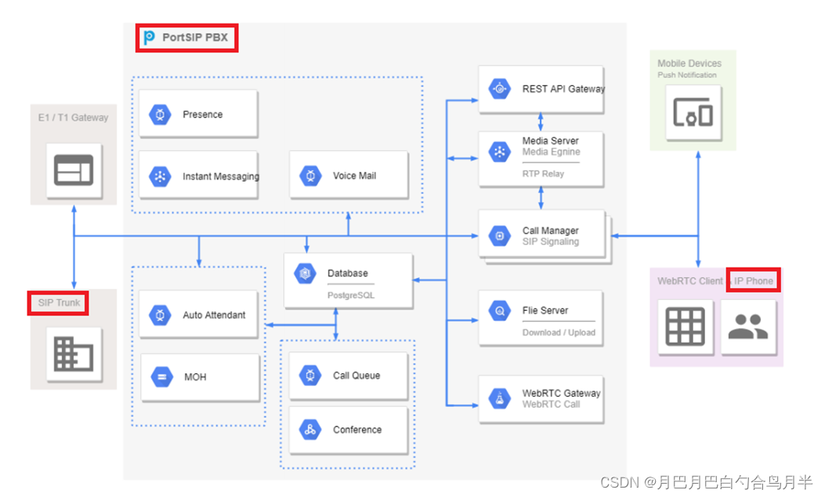This screenshot has width=825, height=497.
Task: Click the Conference label
Action: [x=357, y=430]
